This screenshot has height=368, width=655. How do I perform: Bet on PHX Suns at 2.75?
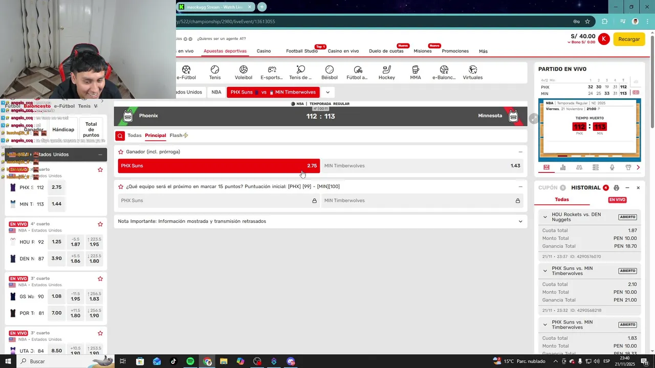219,166
